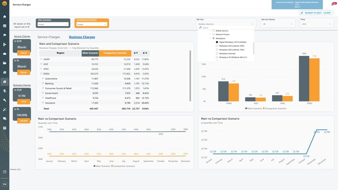Click the Comparison Scenario legend swatch in bar chart
The width and height of the screenshot is (338, 190).
pos(263,108)
